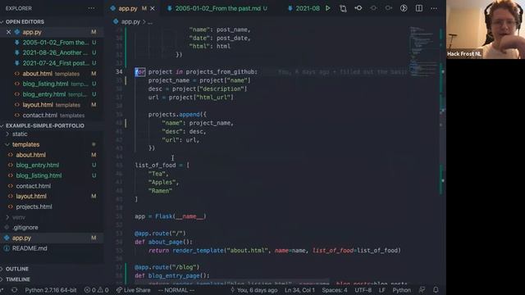Open about.html under templates folder
Image resolution: width=525 pixels, height=295 pixels.
(31, 155)
